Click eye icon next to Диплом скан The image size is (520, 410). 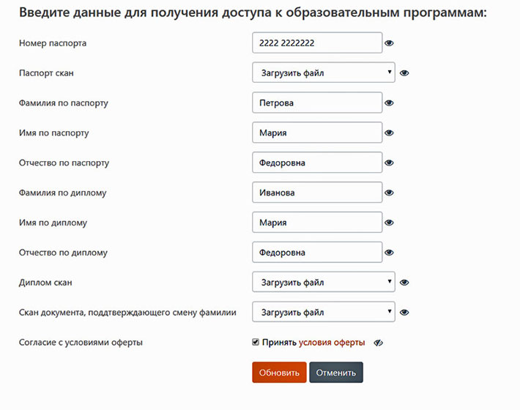(404, 283)
